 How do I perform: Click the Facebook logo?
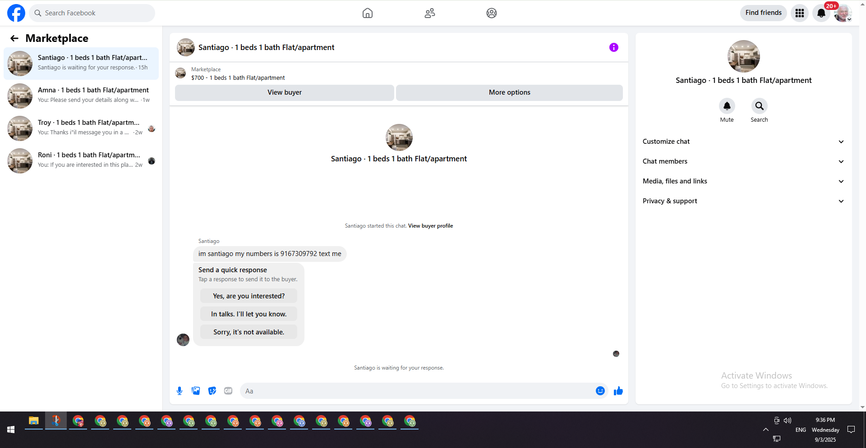click(x=16, y=13)
